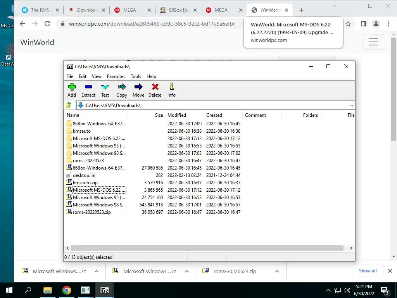Open the Edit menu in 7-Zip
Screen dimensions: 397x298
click(x=83, y=76)
